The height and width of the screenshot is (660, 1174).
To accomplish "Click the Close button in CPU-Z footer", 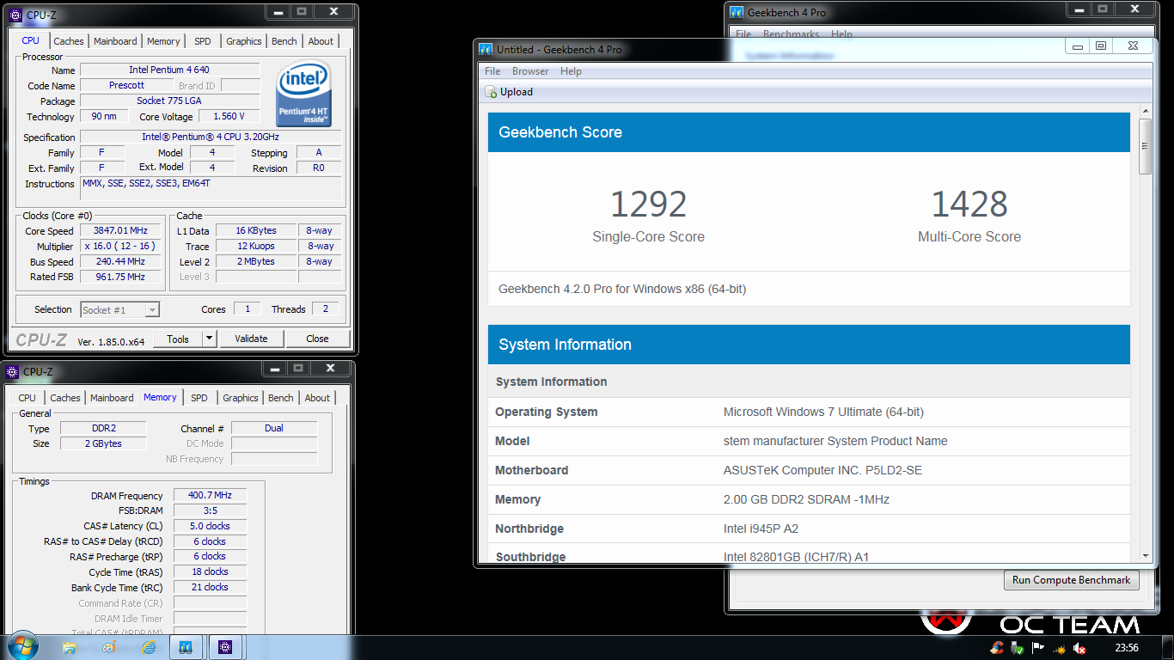I will pos(318,339).
